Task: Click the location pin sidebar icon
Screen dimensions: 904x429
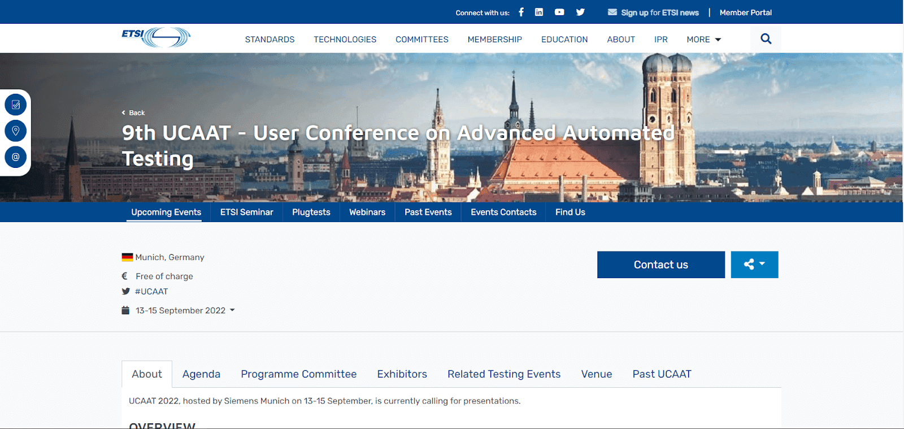Action: tap(16, 131)
